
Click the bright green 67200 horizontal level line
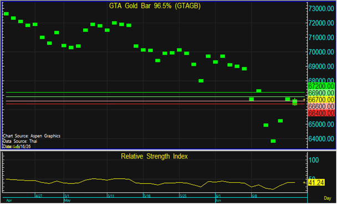click(155, 92)
